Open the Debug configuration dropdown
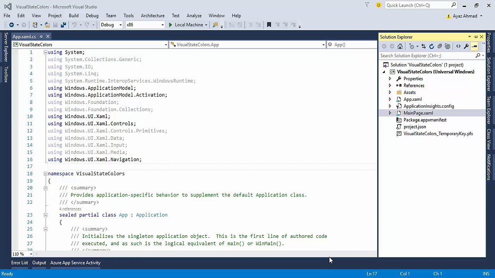495x278 pixels. coord(120,25)
